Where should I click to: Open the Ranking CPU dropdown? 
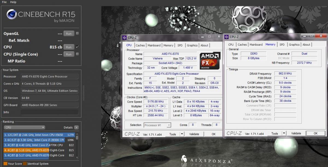pyautogui.click(x=25, y=127)
